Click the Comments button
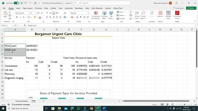Viewport: 198px width, 111px height. [x=179, y=8]
